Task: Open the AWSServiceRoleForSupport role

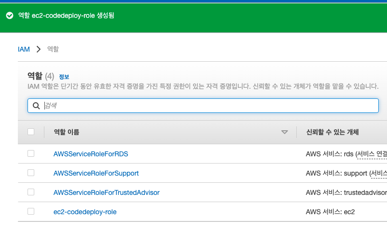Action: pos(96,173)
